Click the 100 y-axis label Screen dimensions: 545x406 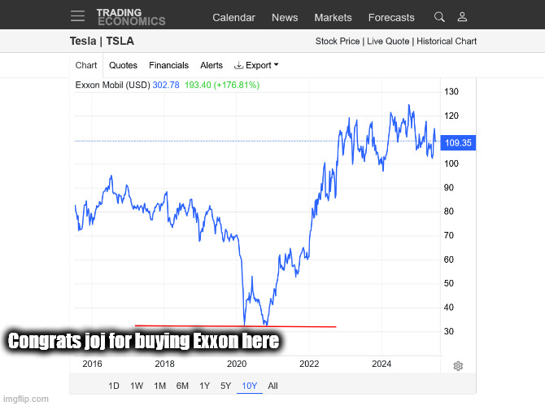coord(451,164)
